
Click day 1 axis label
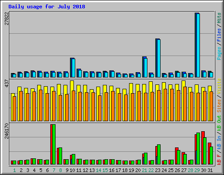coord(14,170)
